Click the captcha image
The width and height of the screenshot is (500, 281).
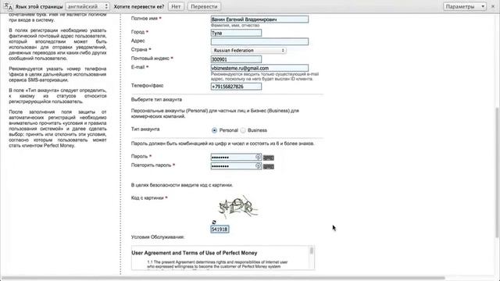pyautogui.click(x=237, y=207)
